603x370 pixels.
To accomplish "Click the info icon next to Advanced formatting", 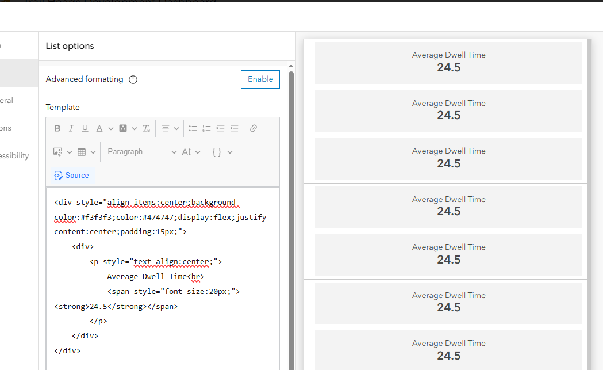I will [x=133, y=79].
